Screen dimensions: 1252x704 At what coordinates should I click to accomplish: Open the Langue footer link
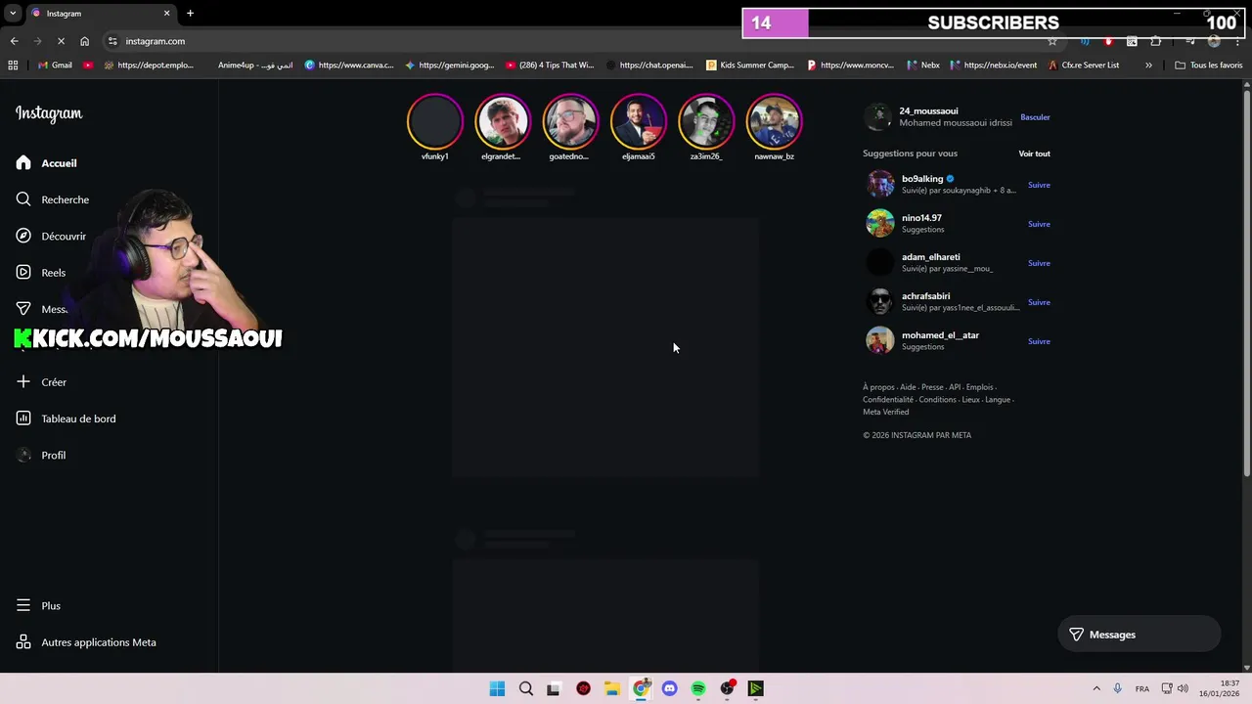pos(998,400)
